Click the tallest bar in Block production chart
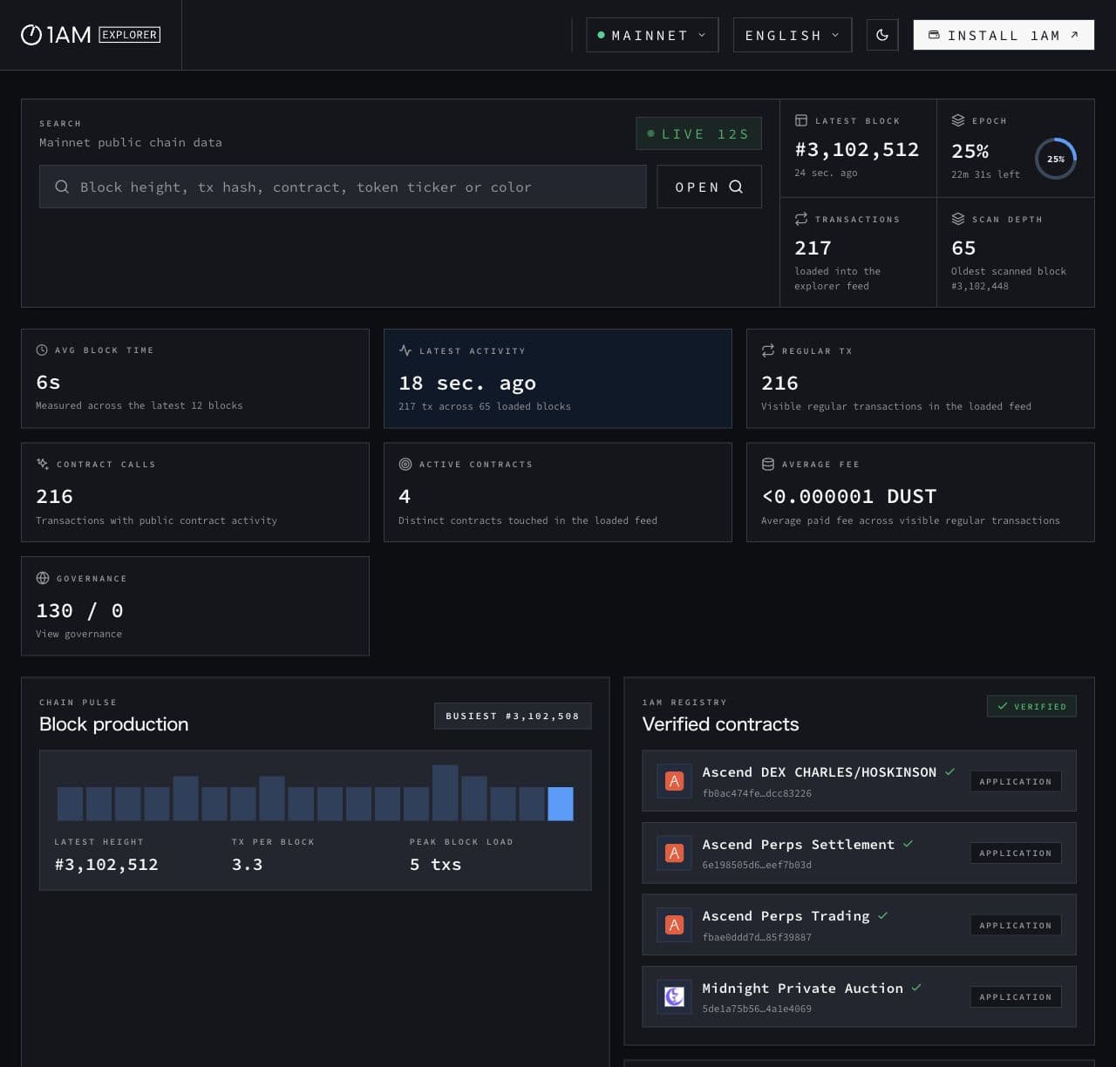The height and width of the screenshot is (1067, 1116). point(446,792)
